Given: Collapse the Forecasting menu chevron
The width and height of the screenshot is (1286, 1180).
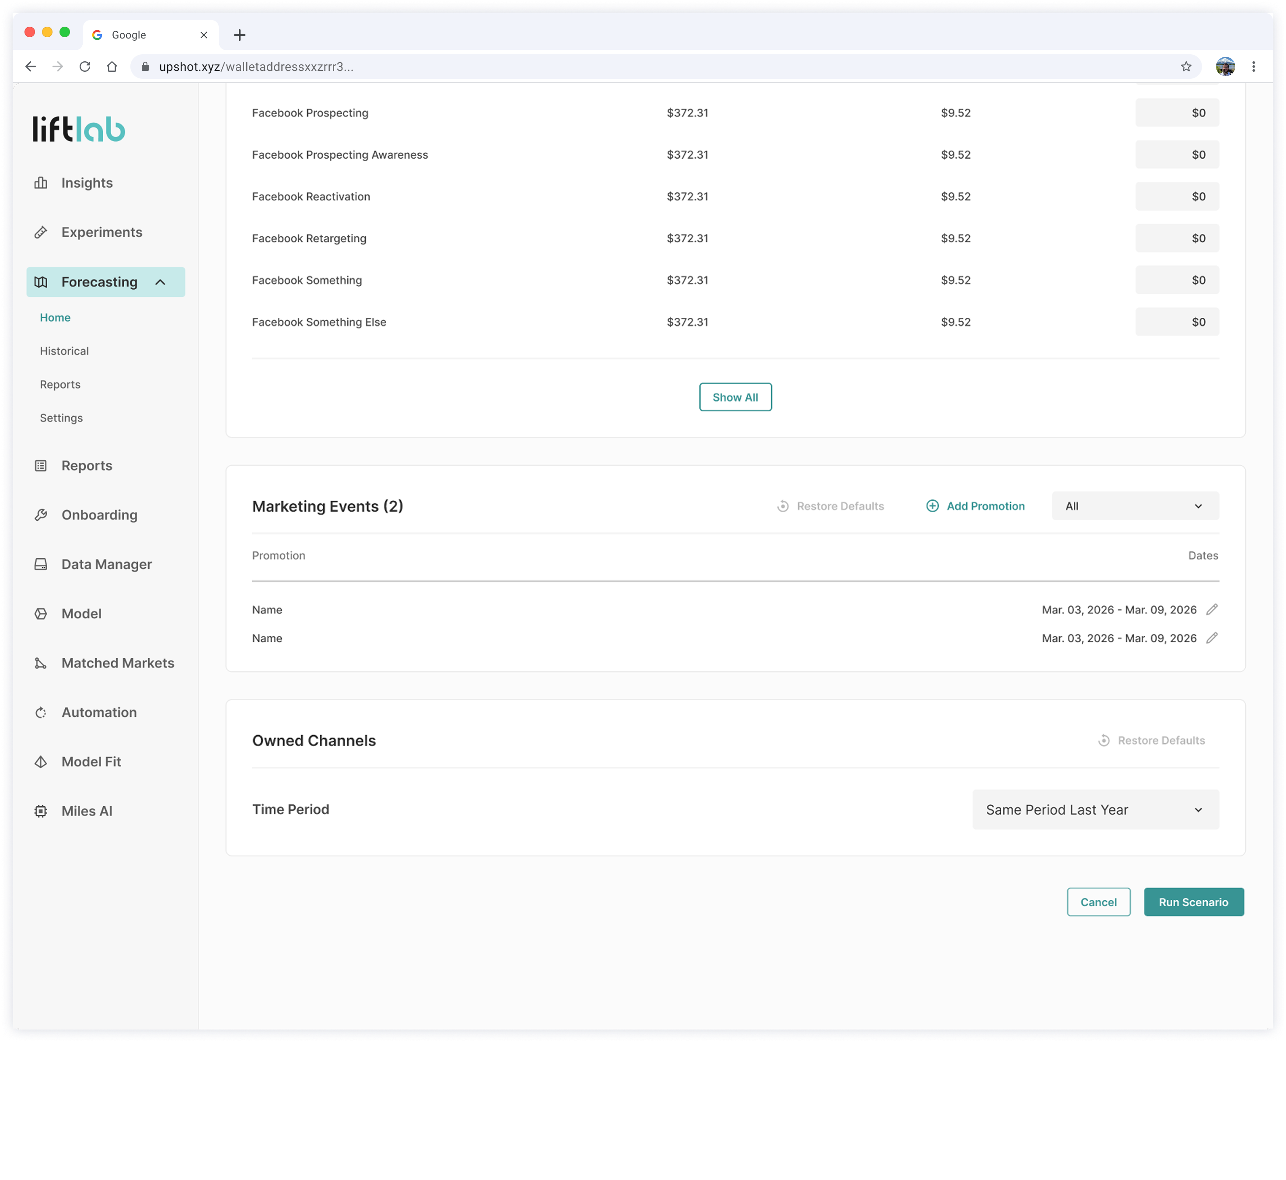Looking at the screenshot, I should click(160, 282).
